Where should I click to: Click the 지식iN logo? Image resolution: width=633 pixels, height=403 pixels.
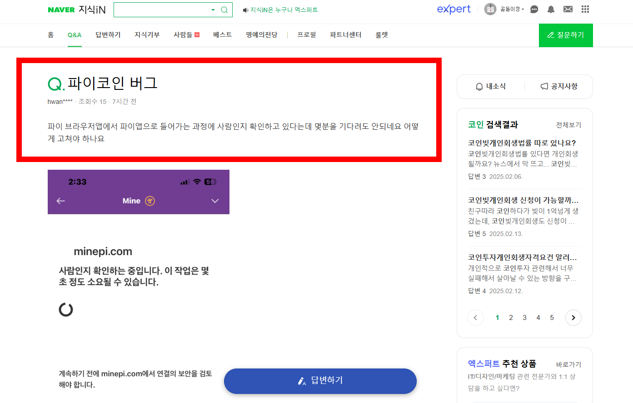[x=92, y=10]
